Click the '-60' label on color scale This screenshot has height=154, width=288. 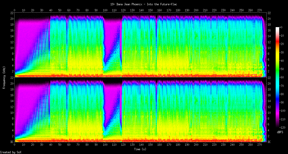tap(282, 77)
